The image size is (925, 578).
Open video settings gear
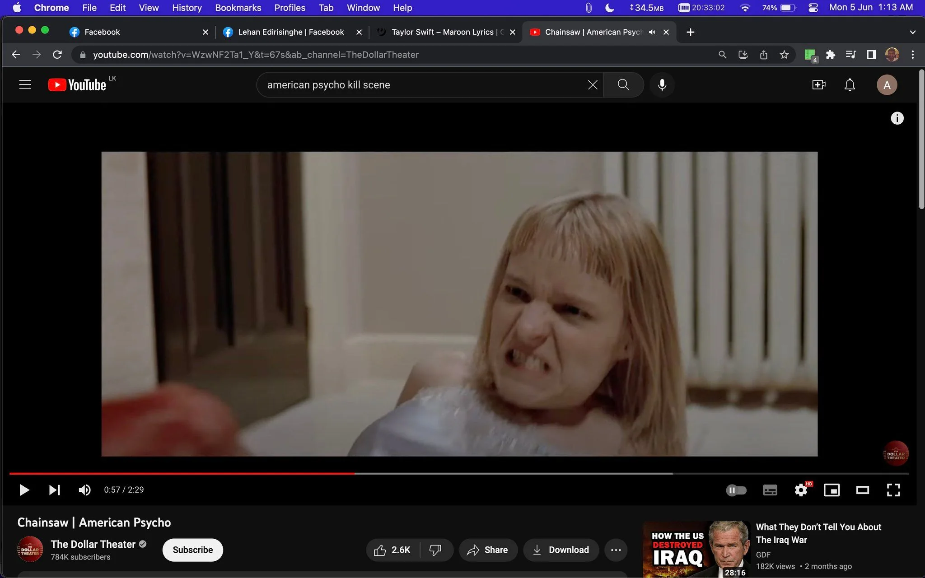tap(801, 490)
